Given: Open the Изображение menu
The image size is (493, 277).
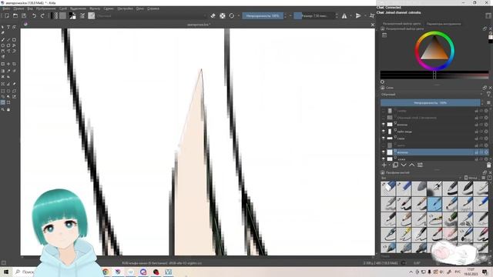Looking at the screenshot, I should tap(45, 8).
